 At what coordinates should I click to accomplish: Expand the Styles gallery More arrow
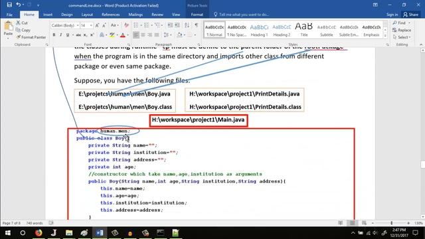click(385, 36)
